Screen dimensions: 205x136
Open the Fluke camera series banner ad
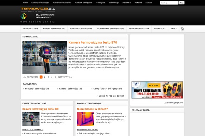click(157, 90)
